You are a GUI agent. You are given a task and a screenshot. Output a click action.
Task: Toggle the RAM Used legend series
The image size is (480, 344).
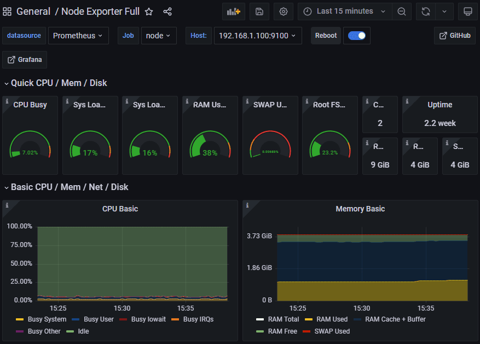coord(333,319)
